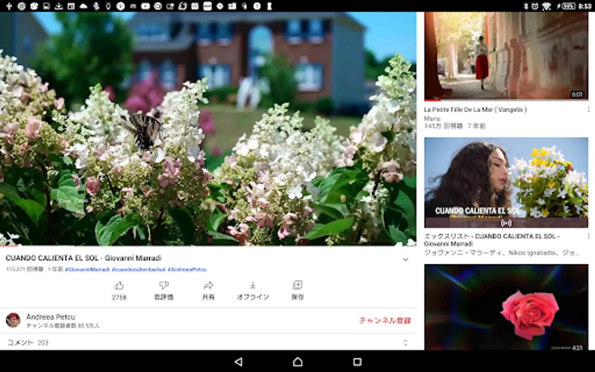Open options menu for the CUANDO CALIENTA mix playlist
Screen dimensions: 595x372
pyautogui.click(x=588, y=236)
